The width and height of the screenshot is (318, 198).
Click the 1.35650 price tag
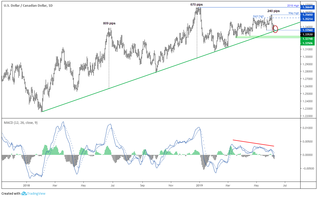[x=307, y=15]
